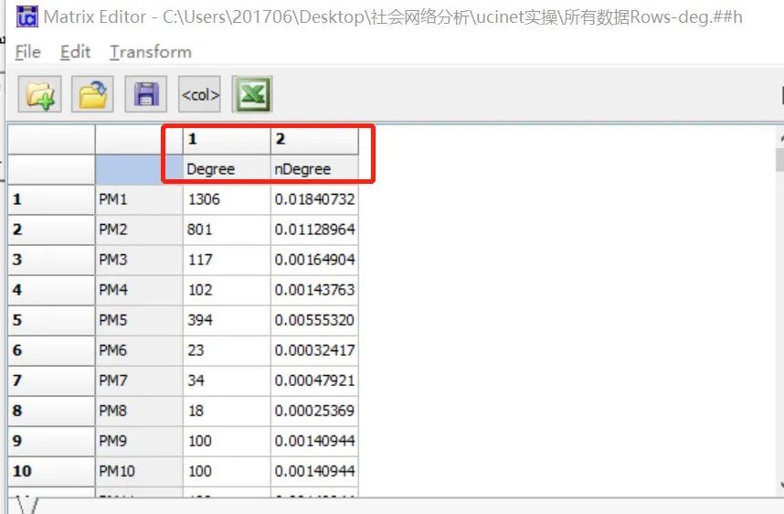
Task: Open the File menu
Action: [x=27, y=52]
